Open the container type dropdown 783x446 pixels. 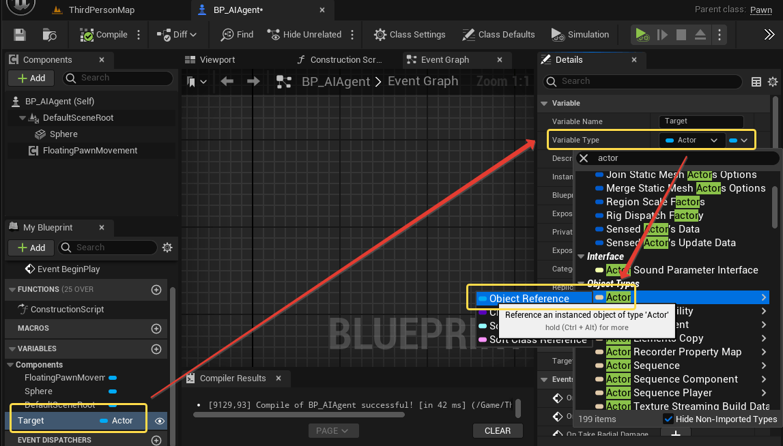click(739, 140)
